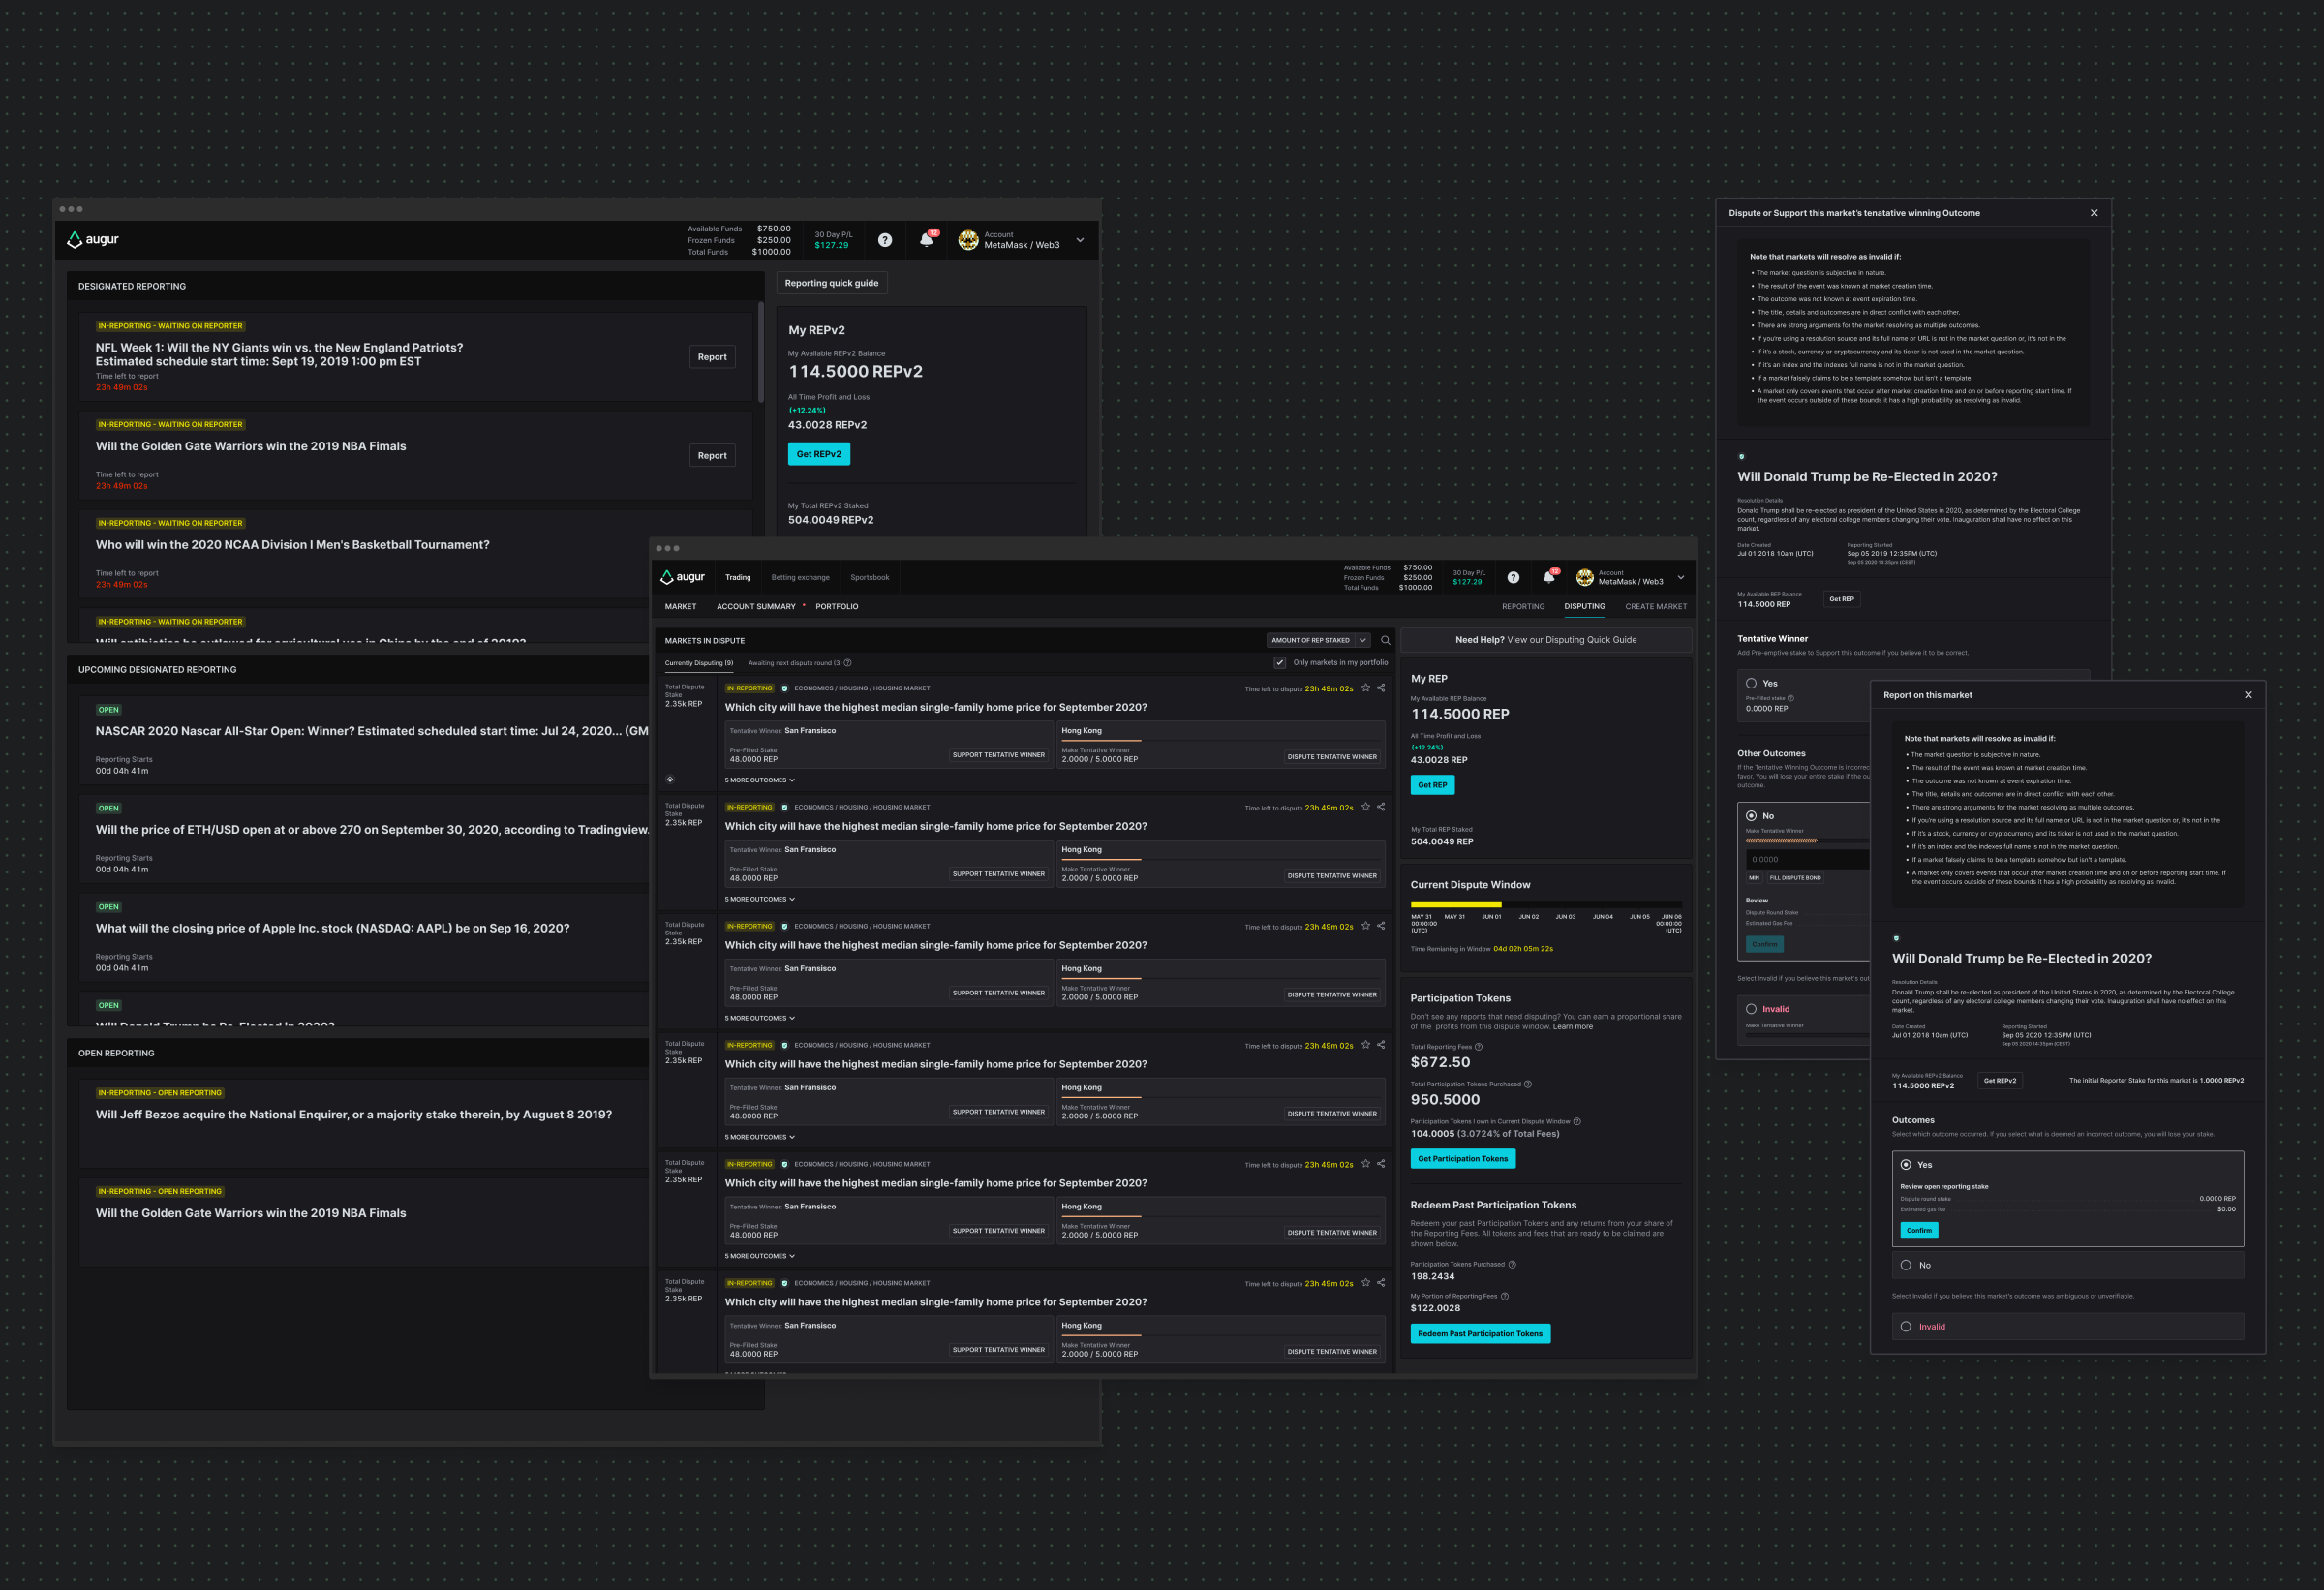Share the first dispute market via the share icon

click(x=1381, y=688)
